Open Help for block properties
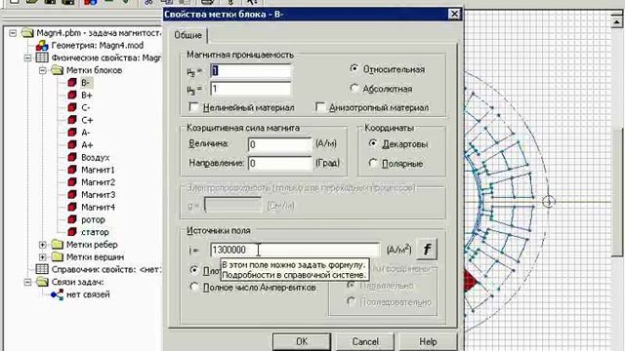Image resolution: width=625 pixels, height=351 pixels. pos(428,341)
